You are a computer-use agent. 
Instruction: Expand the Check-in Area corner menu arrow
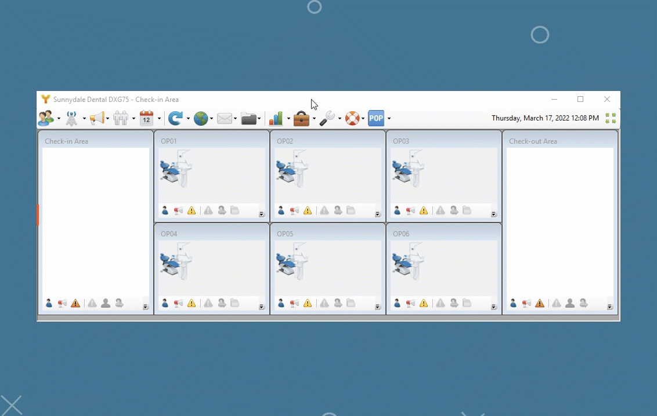pyautogui.click(x=146, y=307)
